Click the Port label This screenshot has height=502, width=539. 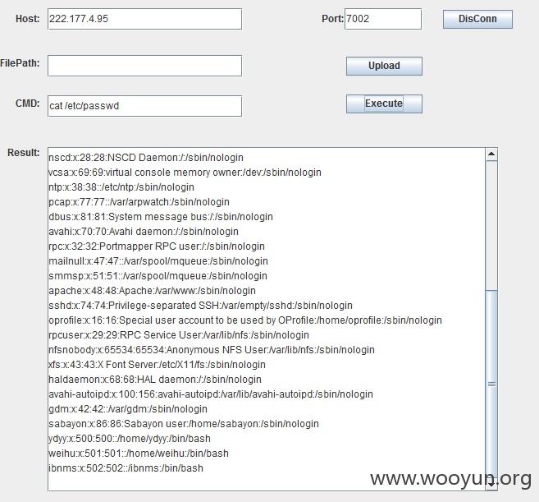(332, 19)
